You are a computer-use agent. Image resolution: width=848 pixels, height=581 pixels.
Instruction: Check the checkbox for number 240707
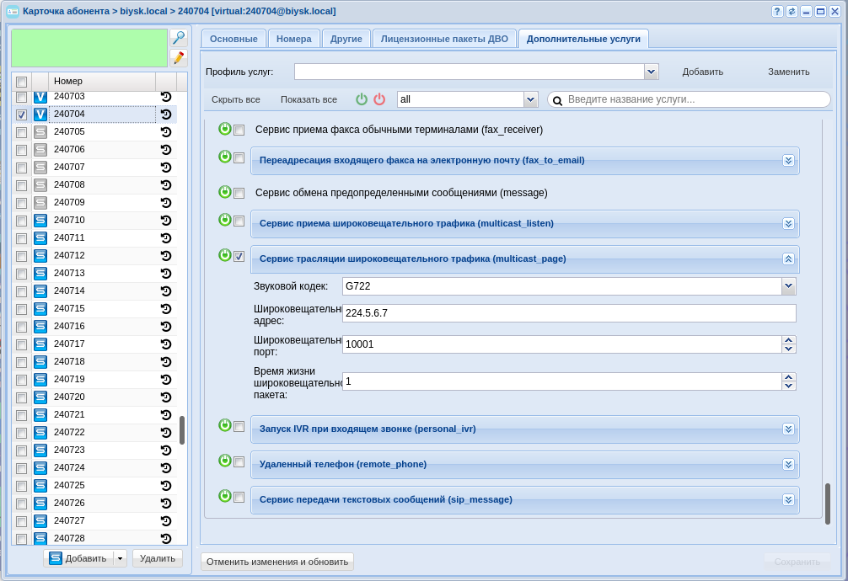point(22,168)
